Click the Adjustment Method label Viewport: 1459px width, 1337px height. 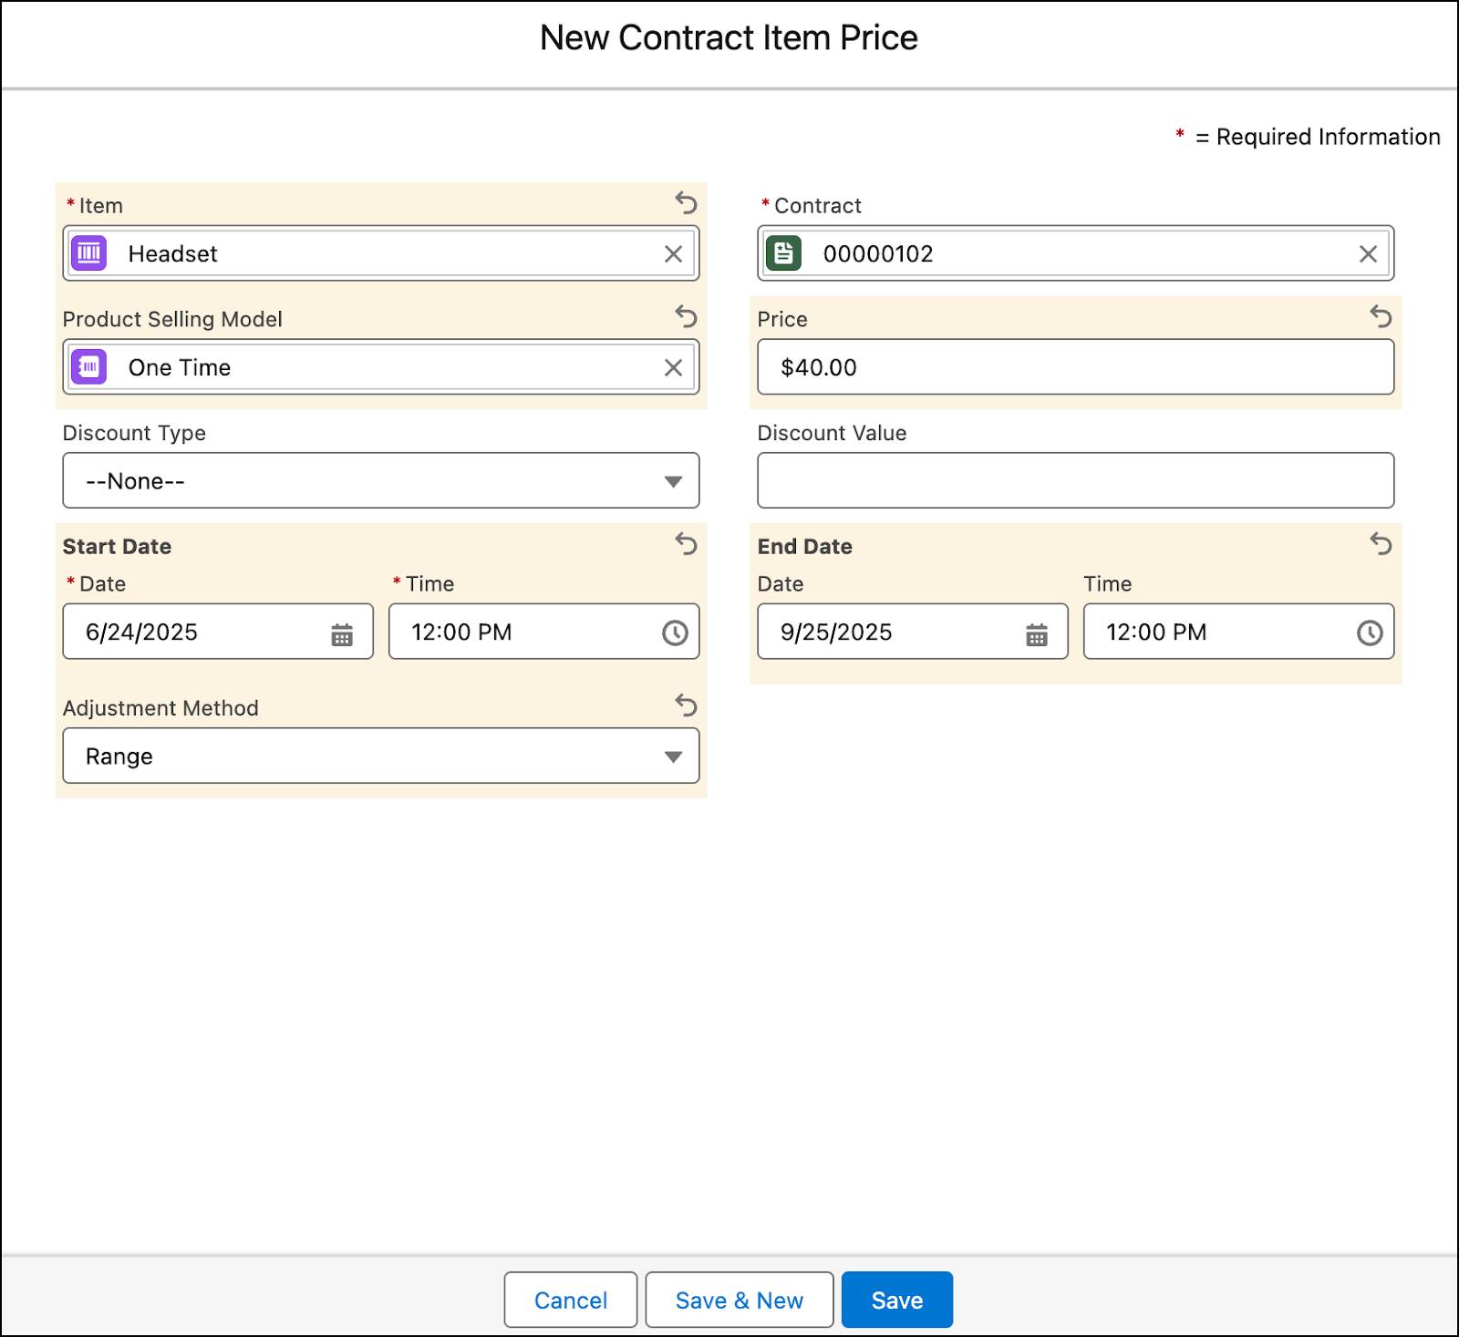160,708
